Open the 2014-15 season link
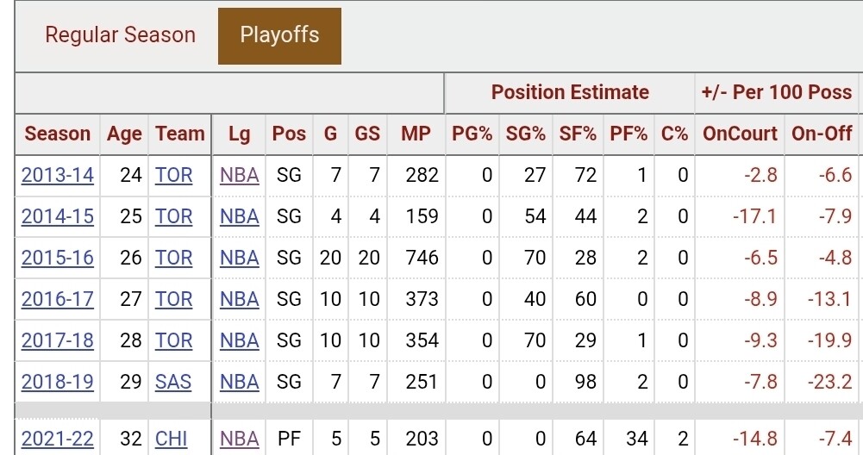The height and width of the screenshot is (455, 863). tap(58, 216)
